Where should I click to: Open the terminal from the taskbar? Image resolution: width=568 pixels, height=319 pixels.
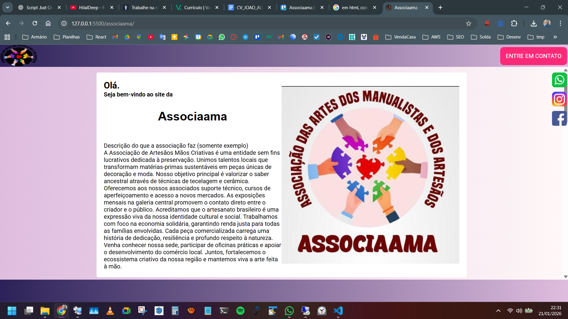pos(224,311)
